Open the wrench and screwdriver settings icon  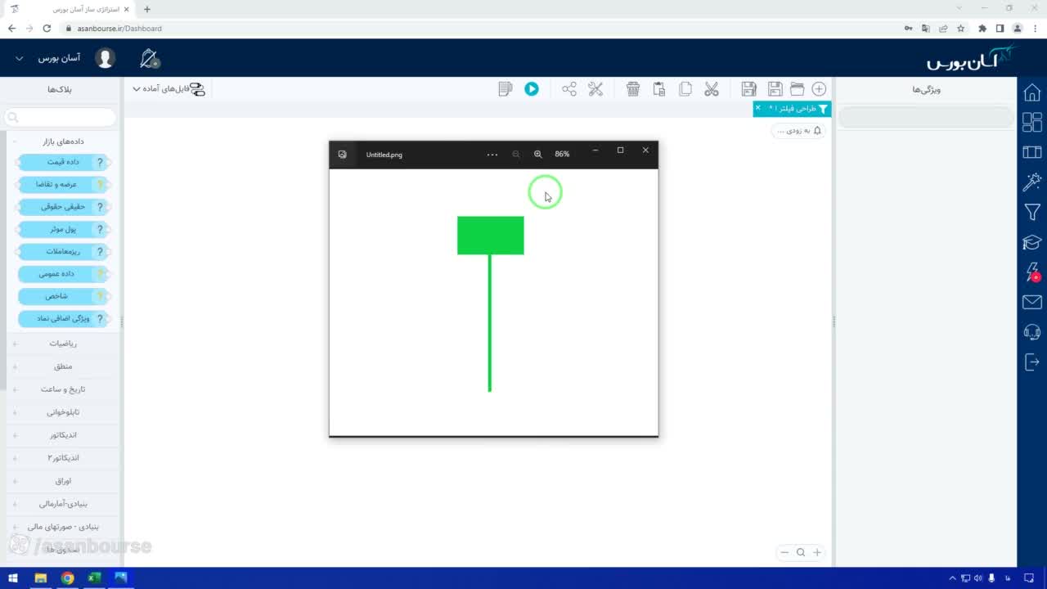coord(595,89)
